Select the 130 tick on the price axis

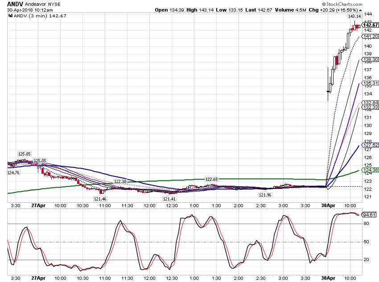[x=368, y=126]
